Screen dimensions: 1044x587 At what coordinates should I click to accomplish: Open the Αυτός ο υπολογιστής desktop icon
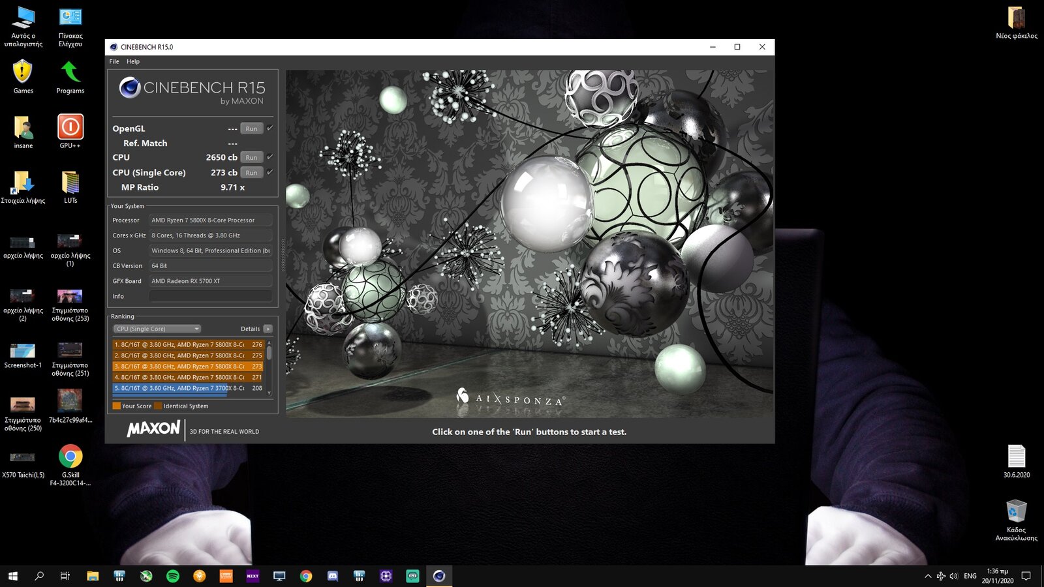pyautogui.click(x=23, y=27)
